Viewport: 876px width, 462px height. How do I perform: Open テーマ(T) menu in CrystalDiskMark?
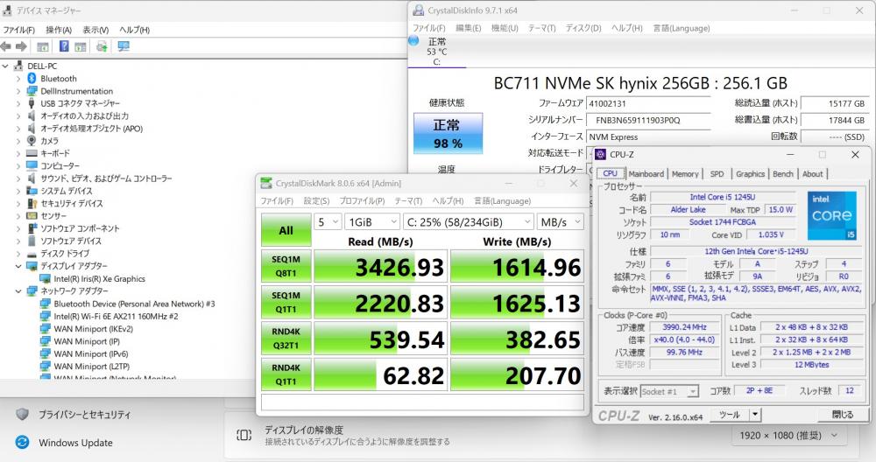click(x=408, y=201)
